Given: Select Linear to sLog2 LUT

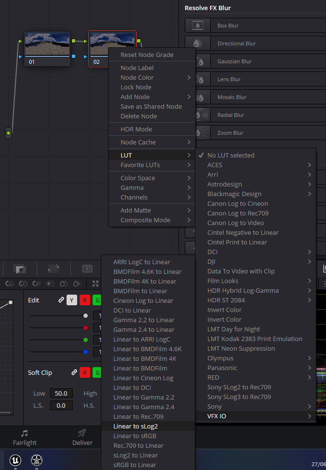Looking at the screenshot, I should tap(148, 426).
